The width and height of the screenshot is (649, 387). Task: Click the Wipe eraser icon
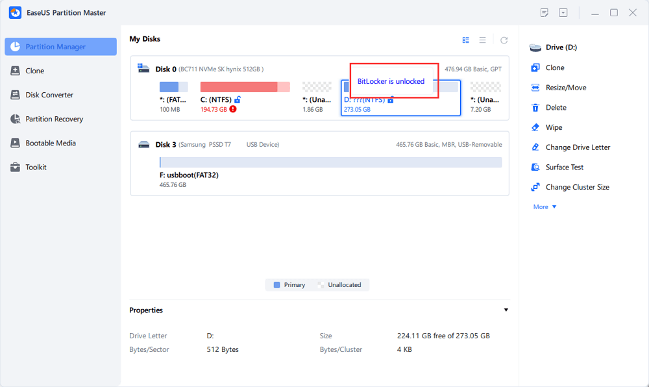tap(535, 127)
